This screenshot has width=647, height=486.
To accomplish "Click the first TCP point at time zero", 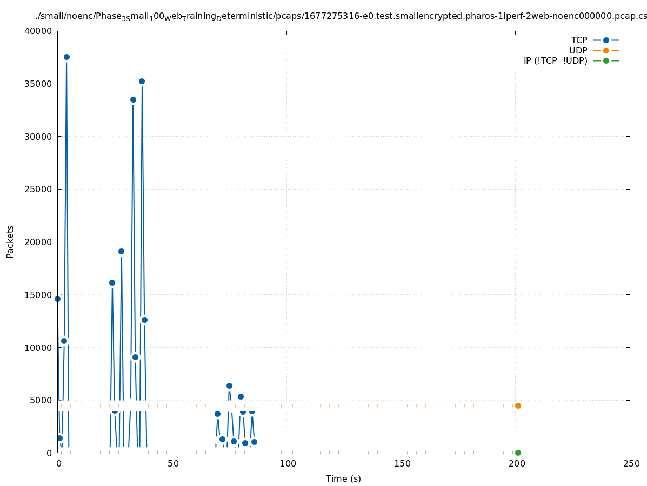I will tap(57, 299).
